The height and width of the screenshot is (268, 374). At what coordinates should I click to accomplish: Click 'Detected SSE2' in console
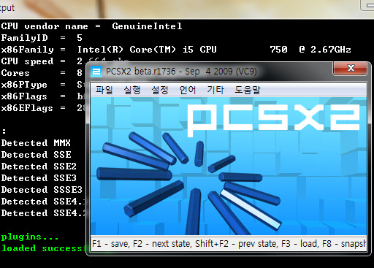pyautogui.click(x=39, y=166)
